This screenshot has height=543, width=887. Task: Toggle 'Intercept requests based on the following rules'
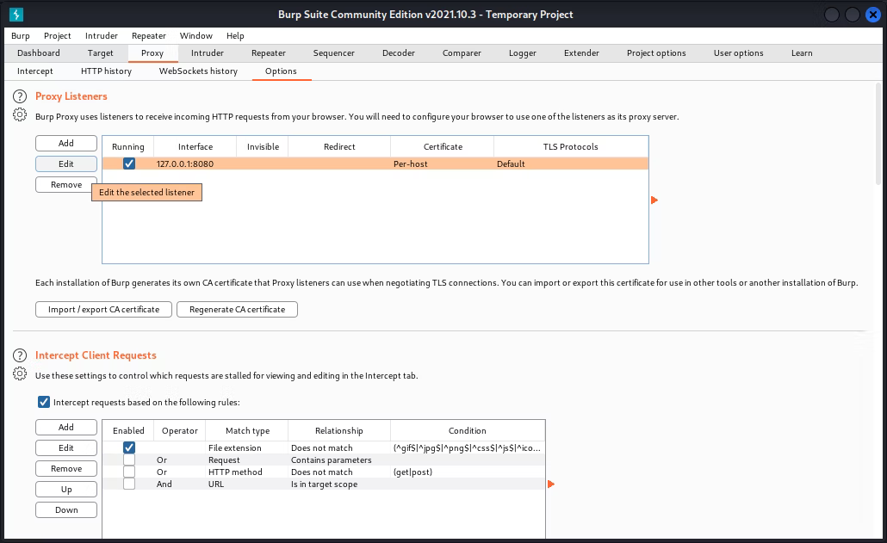click(x=44, y=403)
